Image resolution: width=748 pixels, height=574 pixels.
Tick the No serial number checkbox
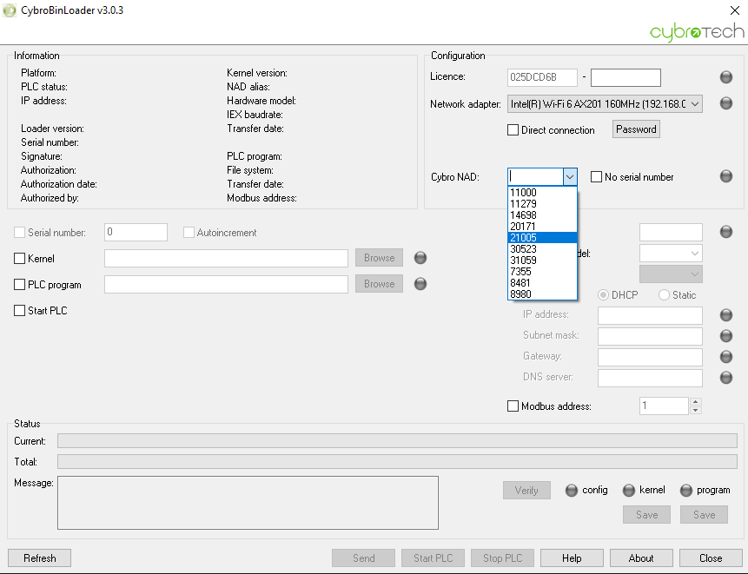[596, 177]
